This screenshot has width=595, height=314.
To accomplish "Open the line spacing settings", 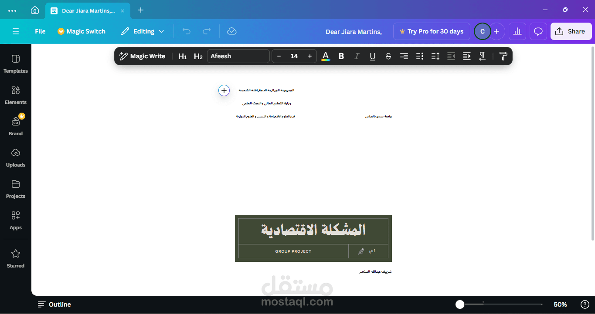I will [435, 56].
